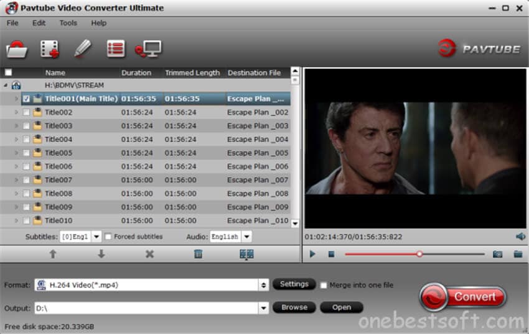Check the Title006 checkbox
This screenshot has height=334, width=529.
pos(26,166)
